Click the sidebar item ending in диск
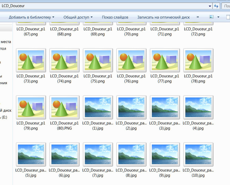 click(6, 110)
